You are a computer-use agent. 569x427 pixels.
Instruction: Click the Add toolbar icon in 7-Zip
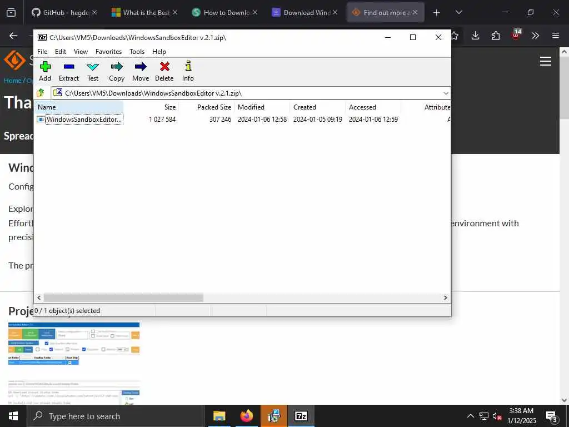[45, 71]
